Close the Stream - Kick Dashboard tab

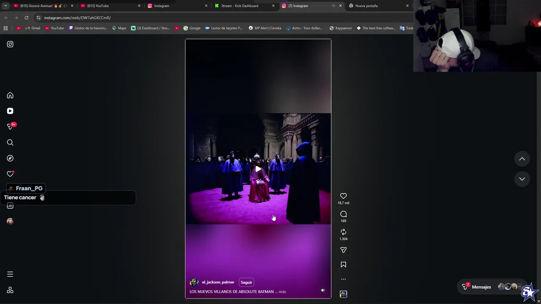click(273, 6)
